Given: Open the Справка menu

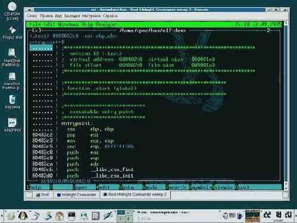Looking at the screenshot, I should (x=110, y=16).
